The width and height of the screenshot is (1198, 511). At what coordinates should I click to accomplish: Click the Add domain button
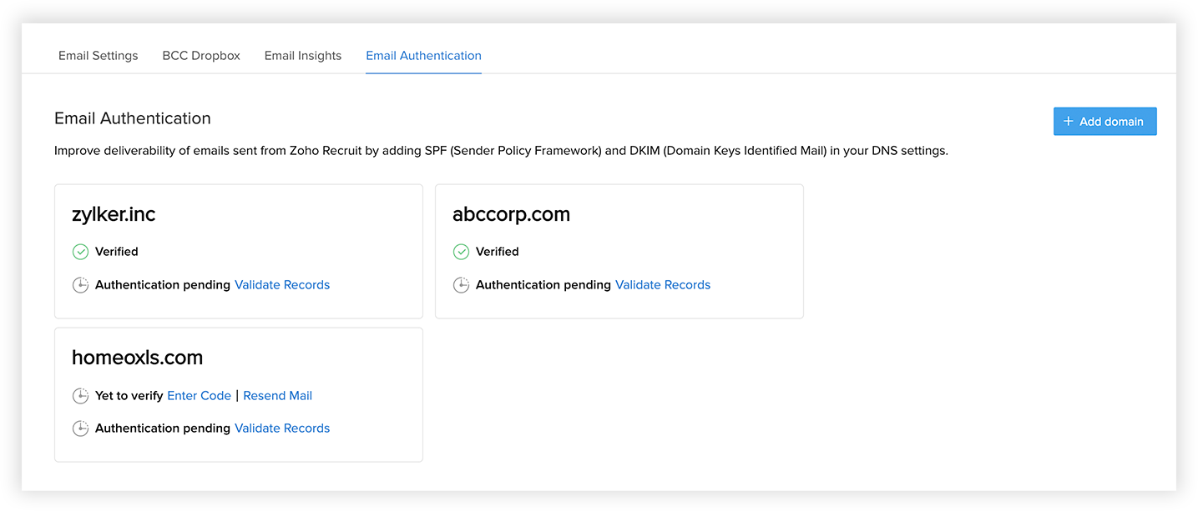[1104, 122]
